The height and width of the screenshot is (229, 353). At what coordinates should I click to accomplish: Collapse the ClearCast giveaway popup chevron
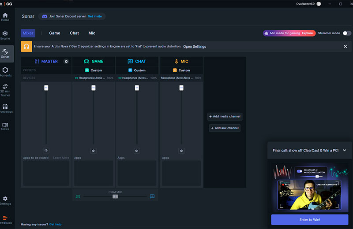[x=345, y=150]
